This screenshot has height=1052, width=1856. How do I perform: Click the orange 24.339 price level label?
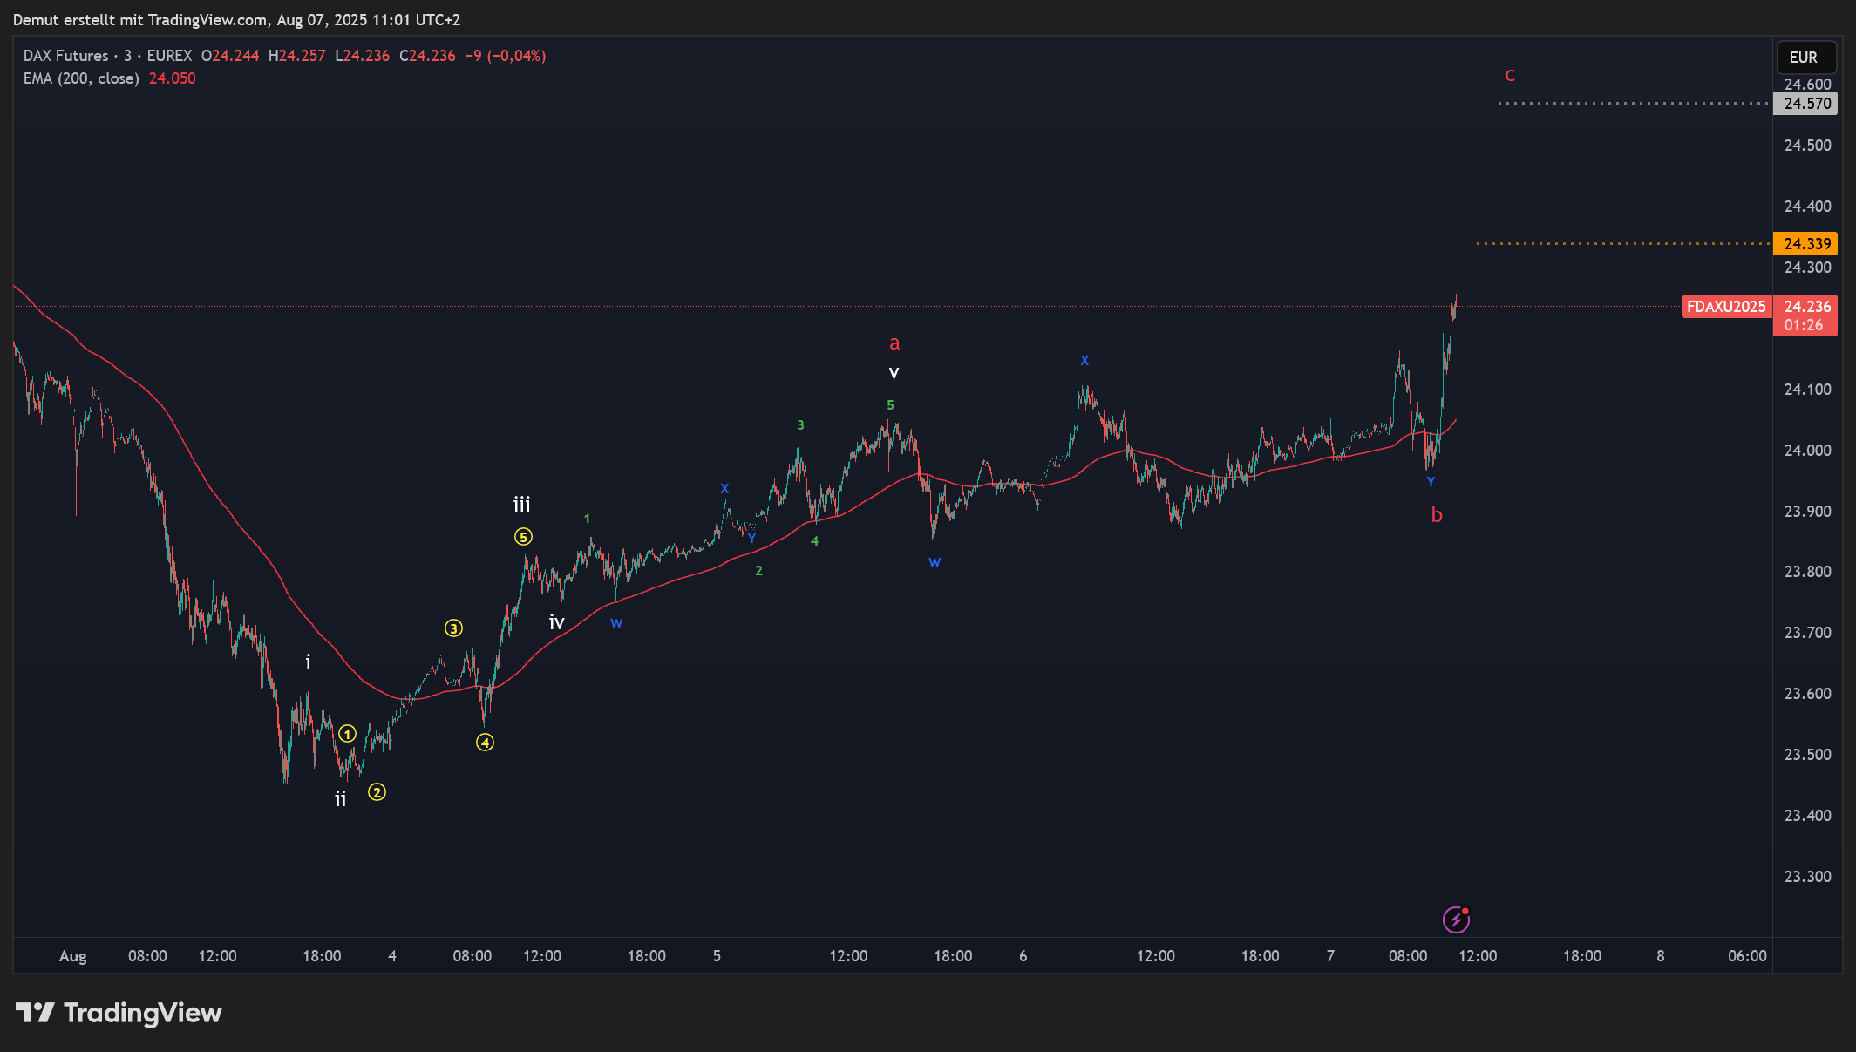(x=1806, y=244)
